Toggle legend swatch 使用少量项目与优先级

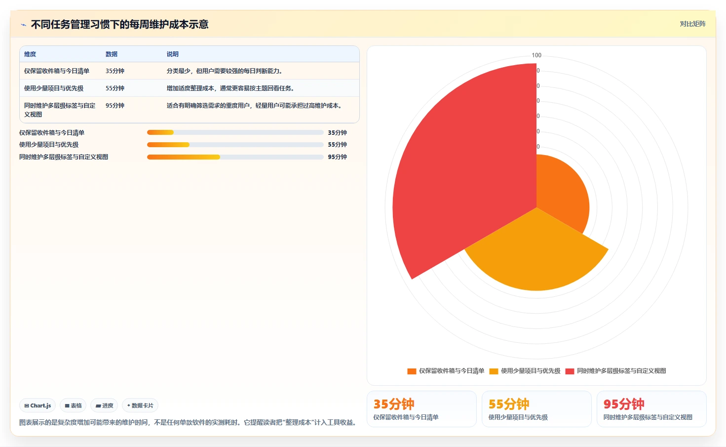(494, 371)
